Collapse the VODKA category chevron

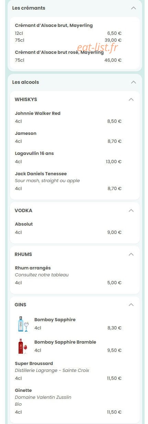click(131, 210)
